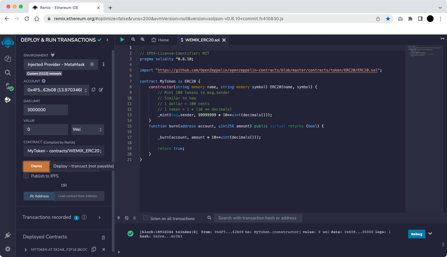Click the Gas Limit input field

coord(46,110)
